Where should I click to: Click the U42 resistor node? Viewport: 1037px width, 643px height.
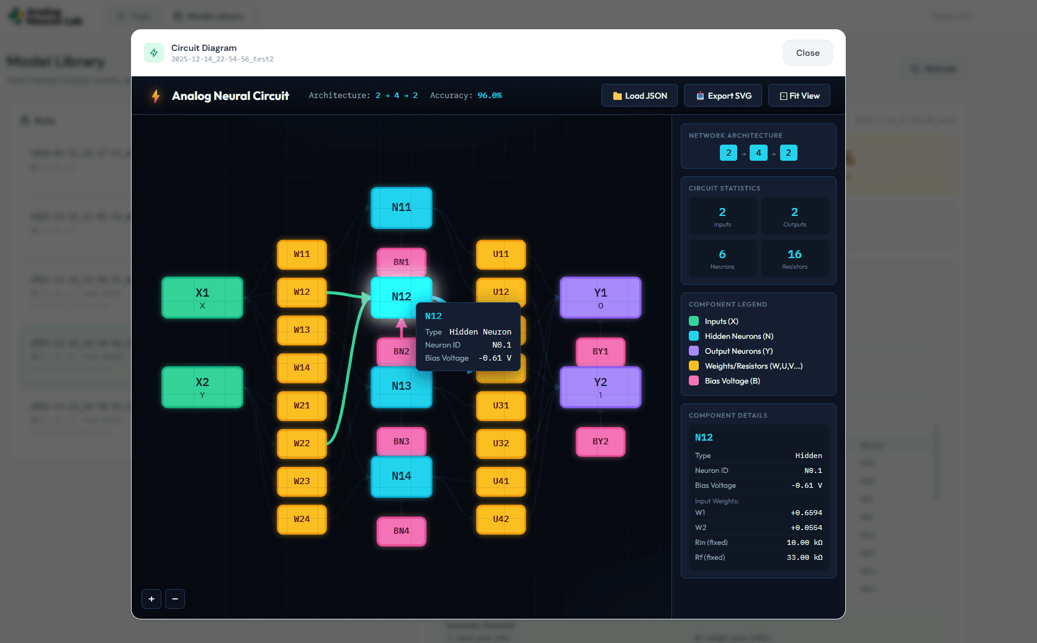[x=501, y=519]
